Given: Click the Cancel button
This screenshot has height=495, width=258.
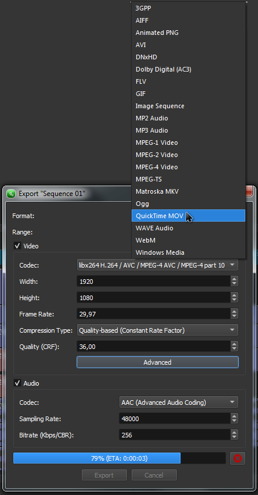Looking at the screenshot, I should [154, 475].
